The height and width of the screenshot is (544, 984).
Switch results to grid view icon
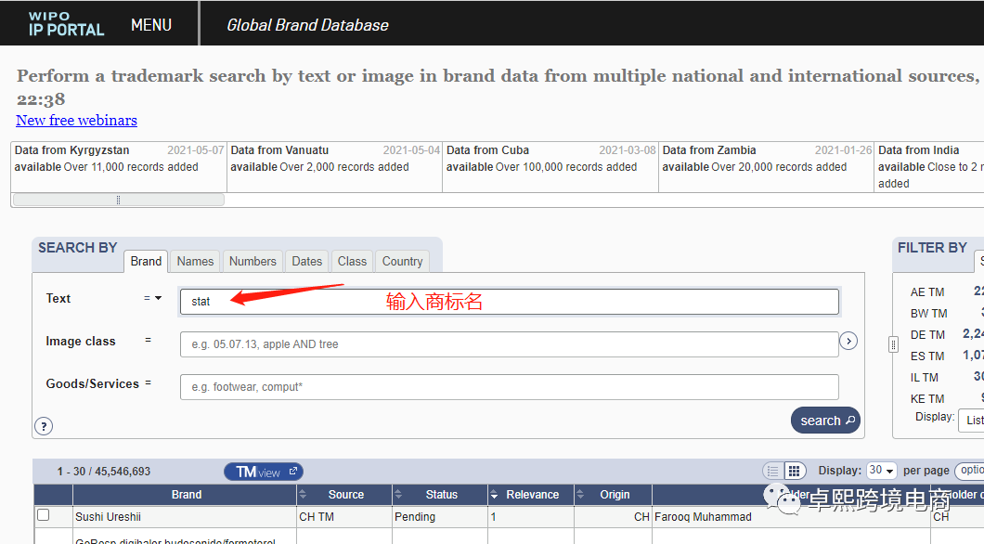[794, 471]
